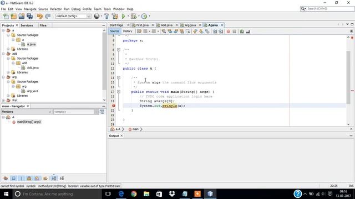Viewport: 355px width, 199px height.
Task: Open File Explorer from the taskbar
Action: pos(146,194)
